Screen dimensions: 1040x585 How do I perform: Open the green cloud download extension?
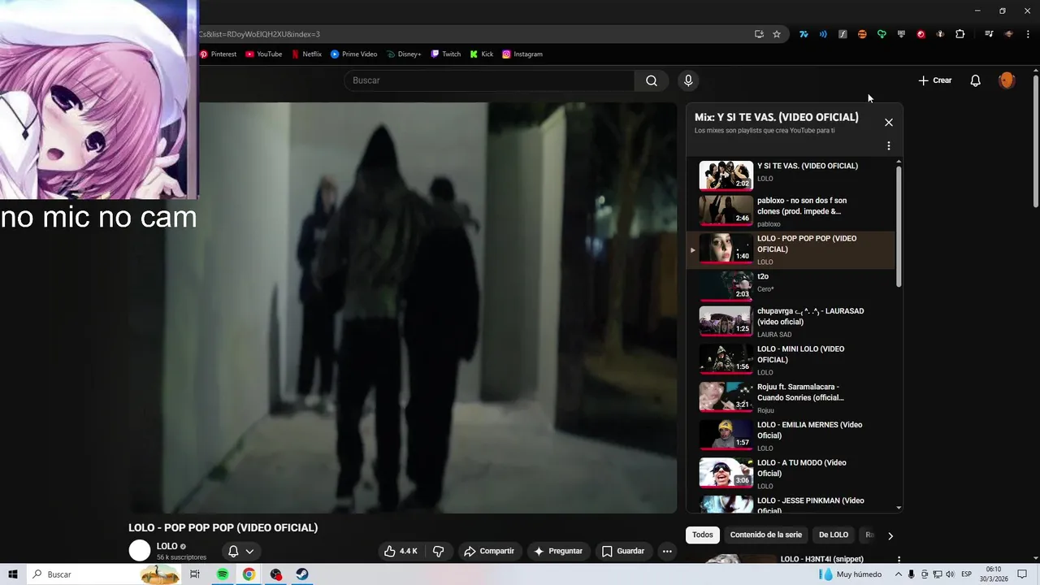[882, 34]
